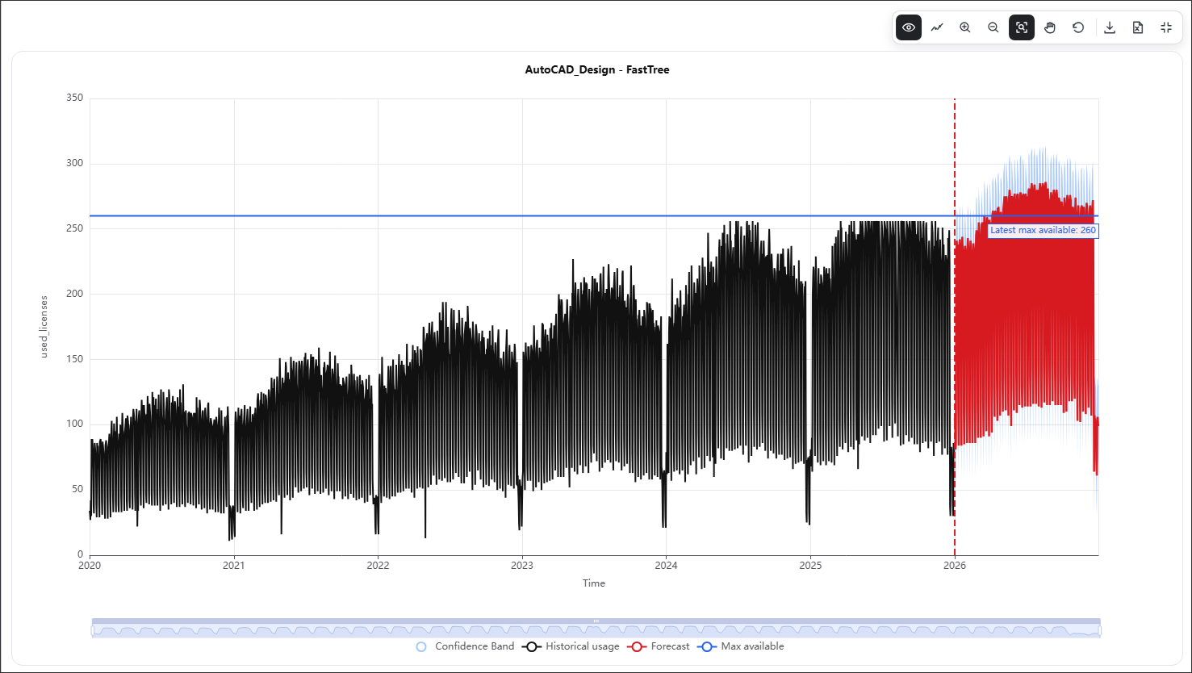Image resolution: width=1192 pixels, height=673 pixels.
Task: Click the 'Time' axis title
Action: click(x=594, y=583)
